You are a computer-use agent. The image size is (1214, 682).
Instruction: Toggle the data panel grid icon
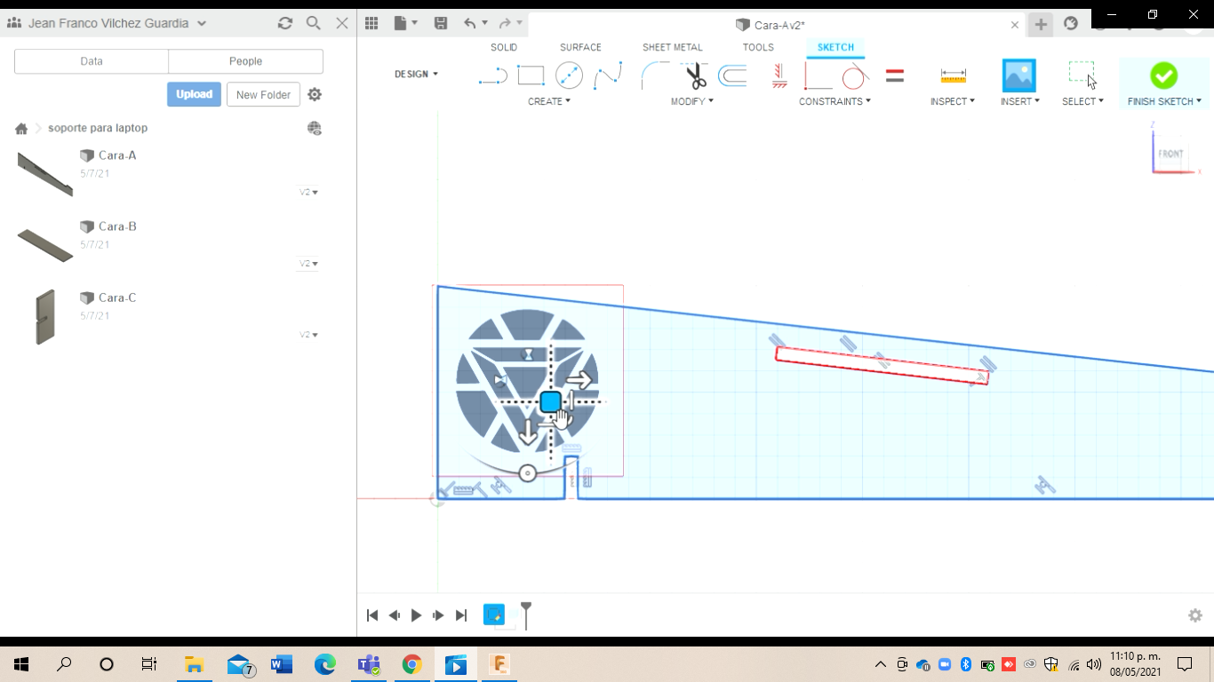(371, 24)
